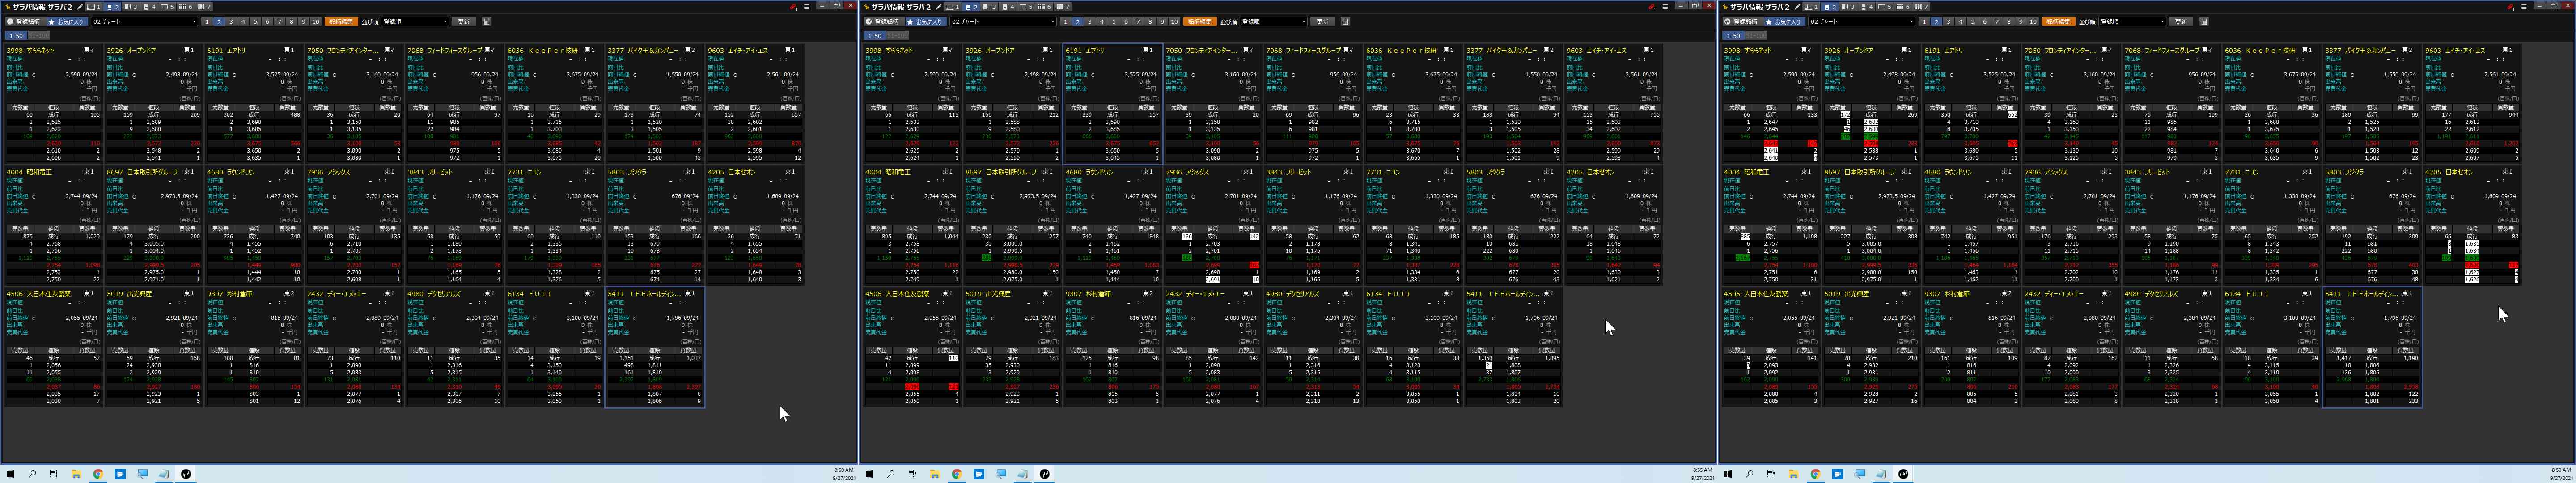Click the calculator icon beside 更新 in left window
2576x483 pixels.
(487, 21)
